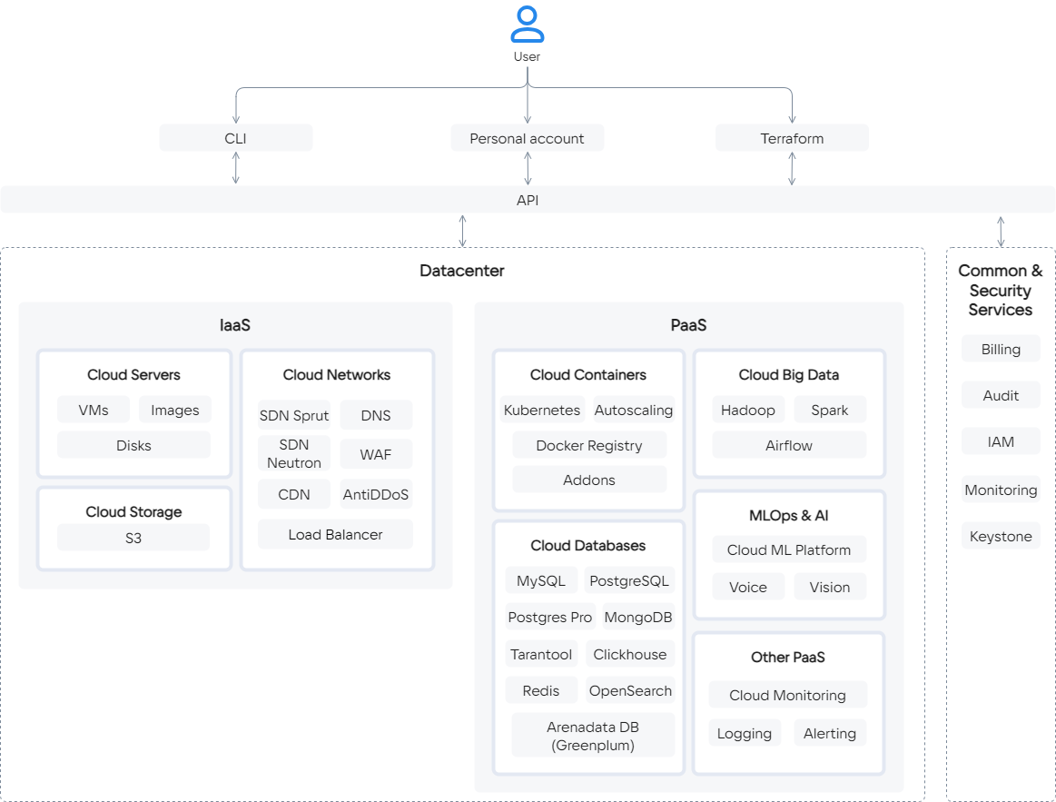Click the PaaS section title

tap(688, 325)
